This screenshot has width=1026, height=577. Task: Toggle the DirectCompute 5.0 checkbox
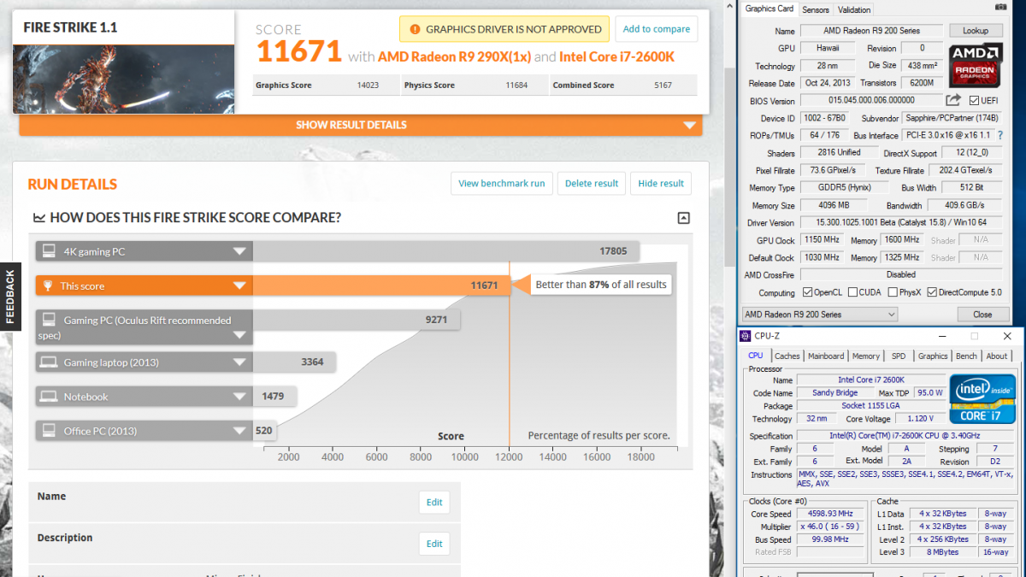tap(932, 292)
